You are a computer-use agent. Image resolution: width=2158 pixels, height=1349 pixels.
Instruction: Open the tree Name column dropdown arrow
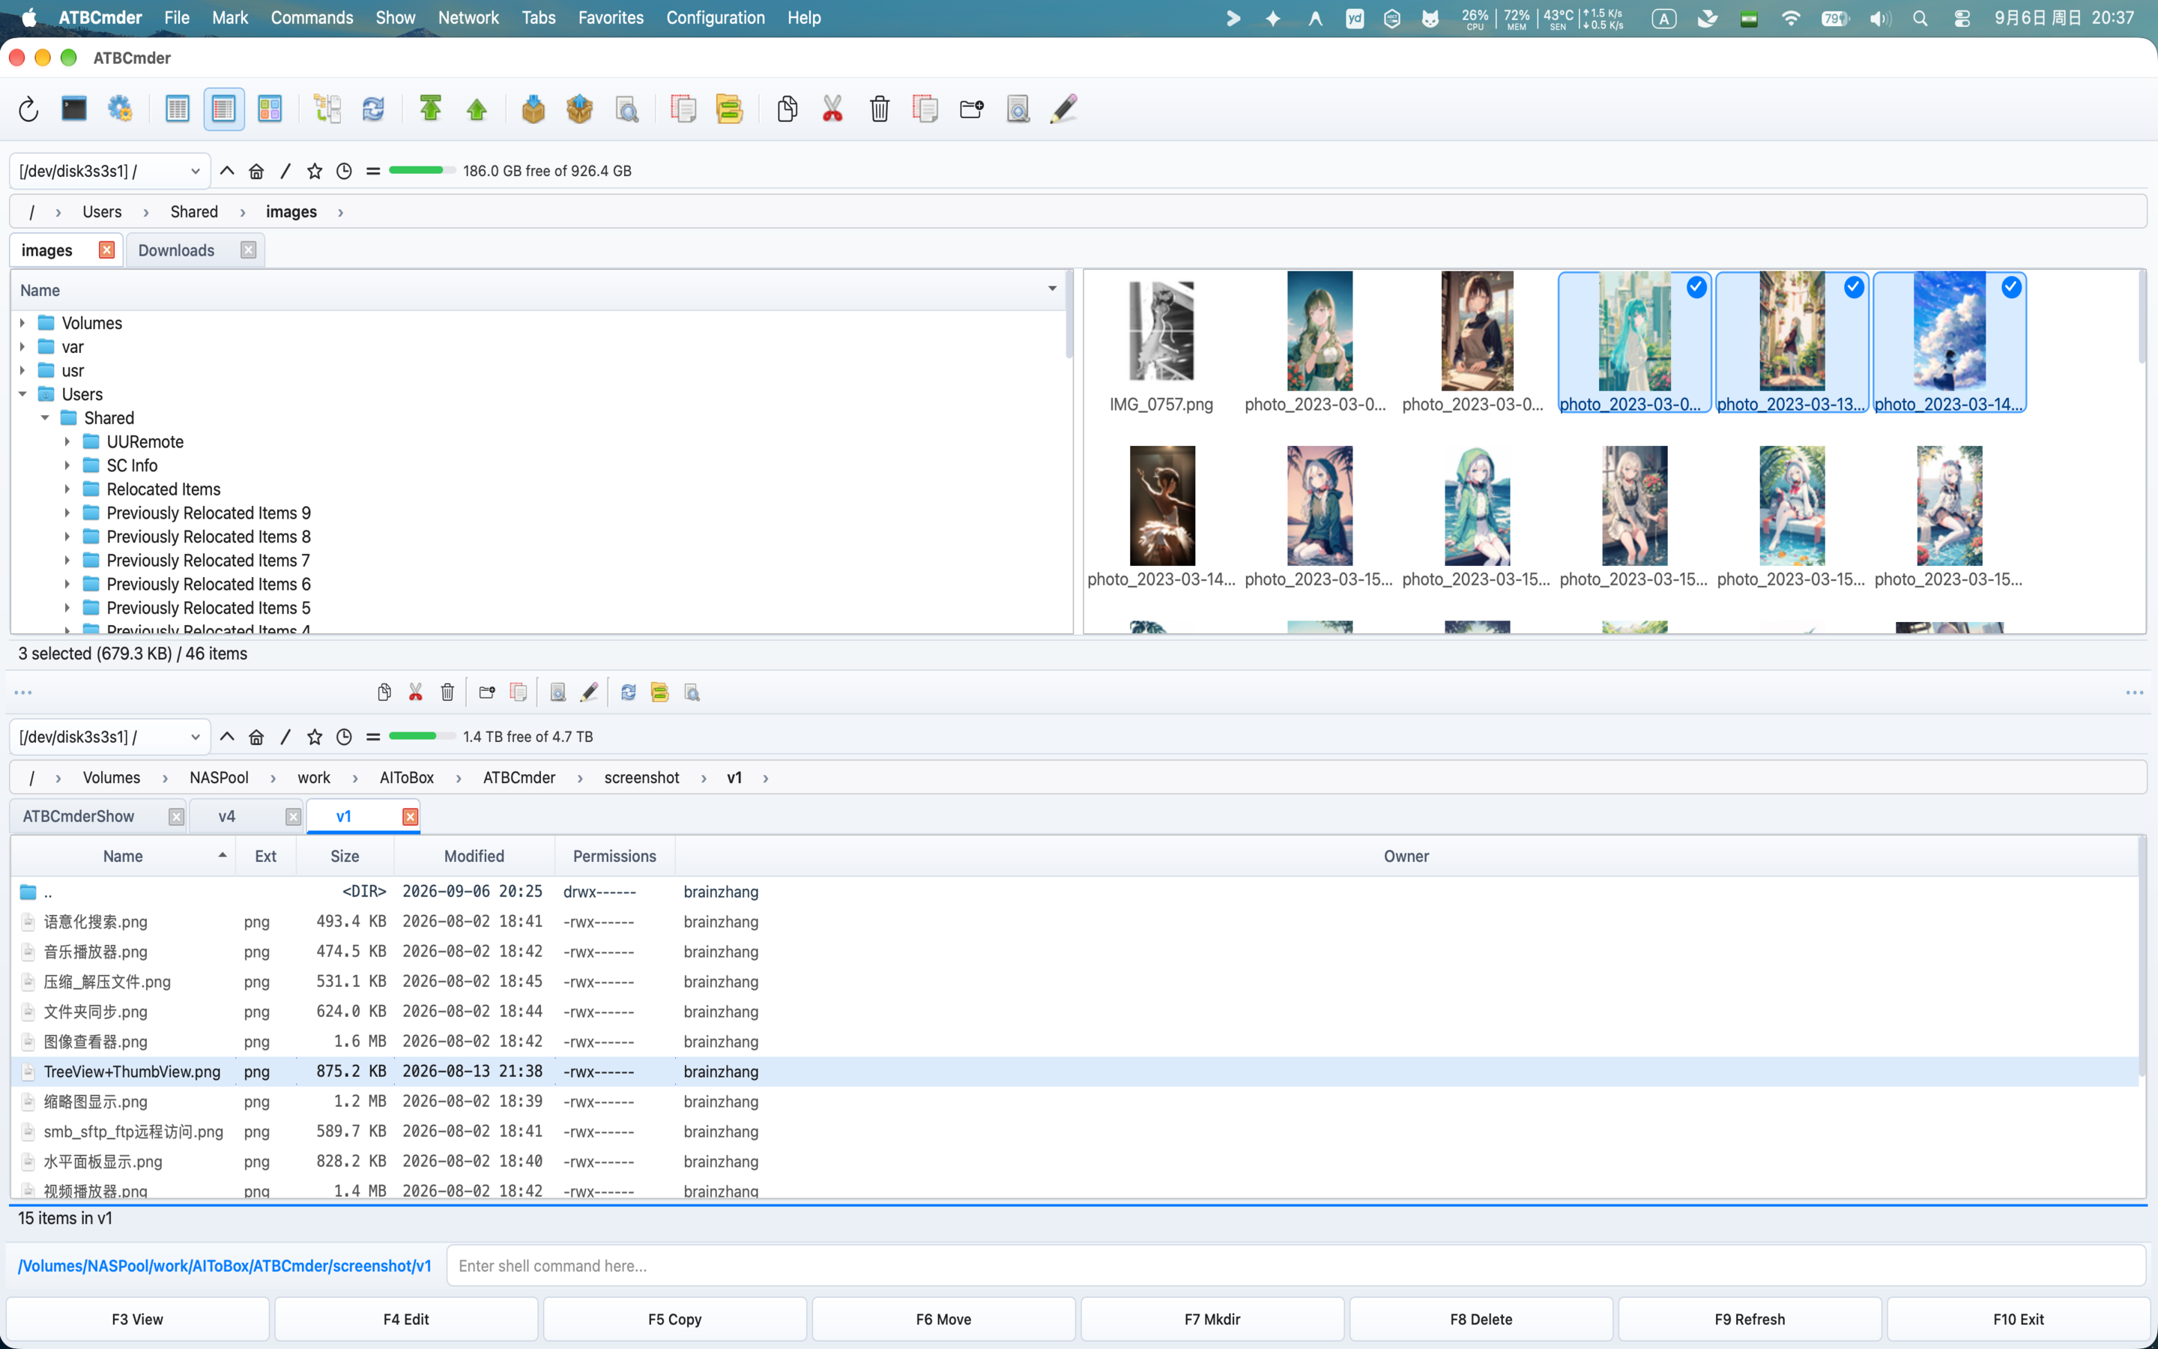[1052, 290]
